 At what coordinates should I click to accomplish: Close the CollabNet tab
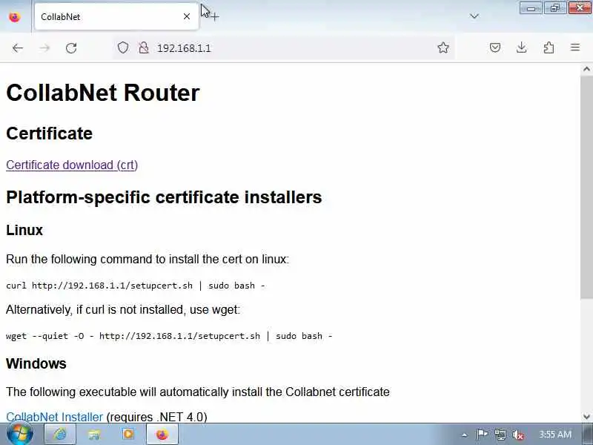pyautogui.click(x=187, y=16)
